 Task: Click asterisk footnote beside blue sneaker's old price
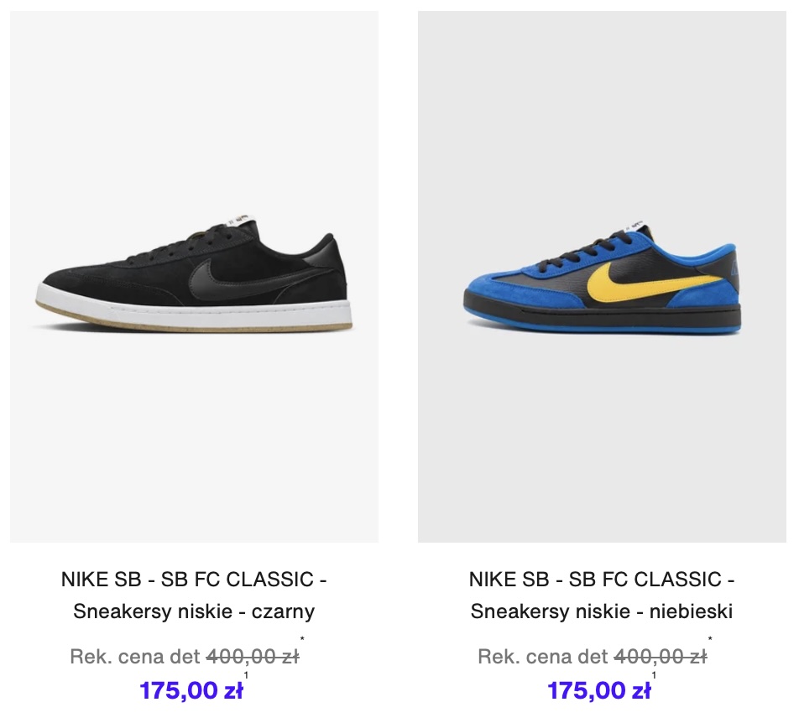[710, 638]
